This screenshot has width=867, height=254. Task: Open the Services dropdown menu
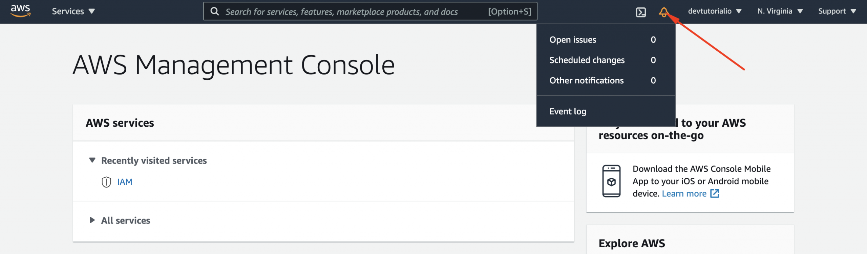[73, 11]
